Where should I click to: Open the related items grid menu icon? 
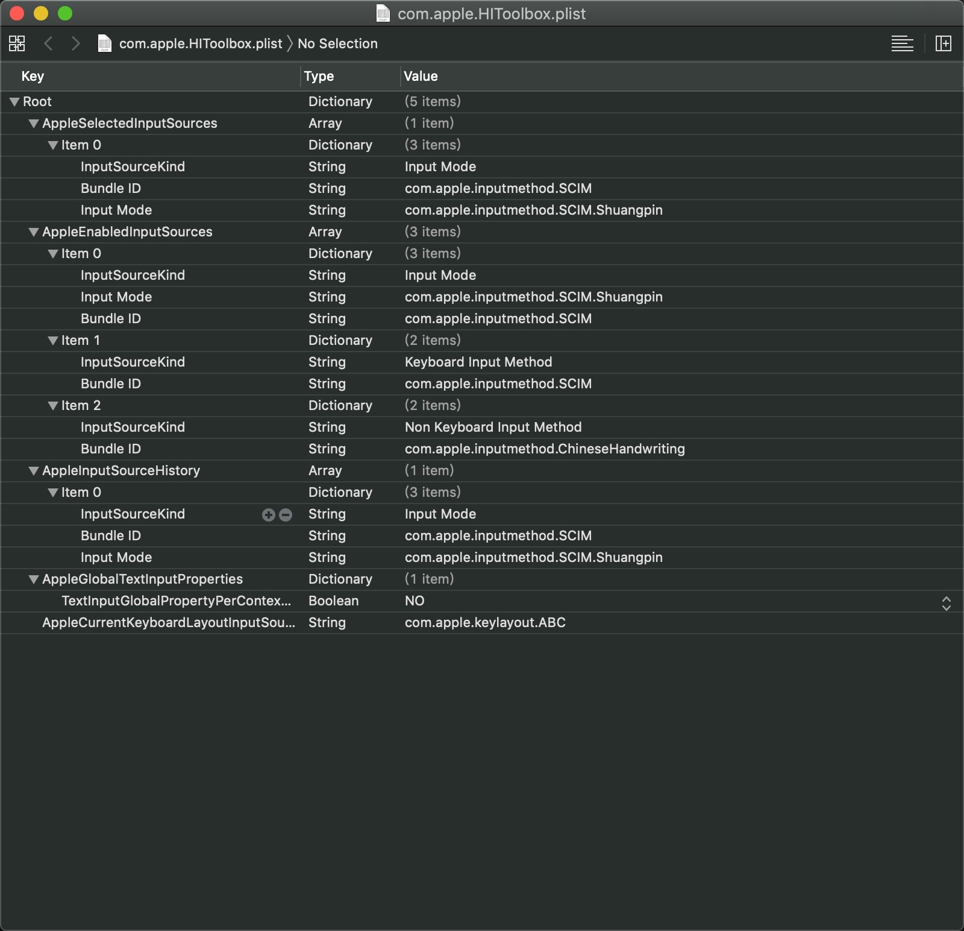tap(17, 43)
